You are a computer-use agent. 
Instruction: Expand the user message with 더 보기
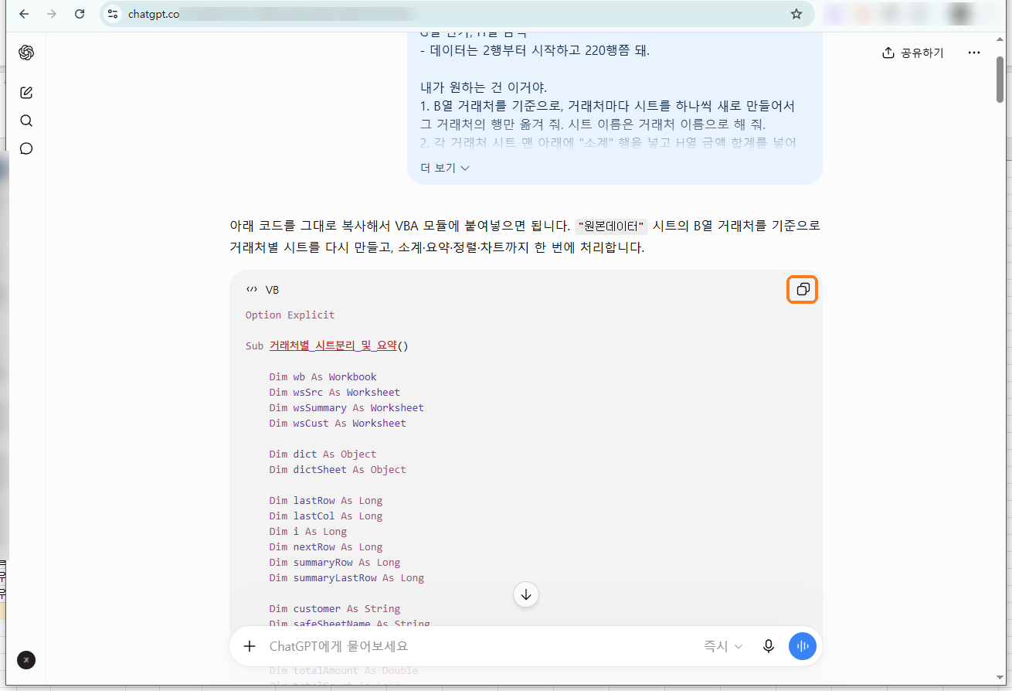(445, 168)
